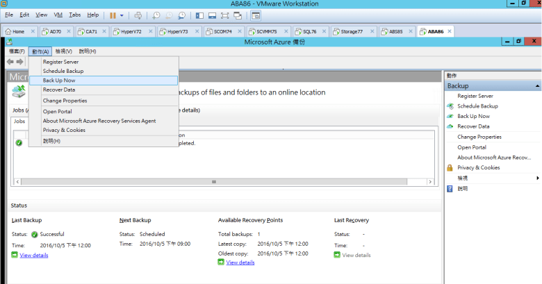Click the blue help question mark icon
Image resolution: width=542 pixels, height=284 pixels.
[x=450, y=188]
